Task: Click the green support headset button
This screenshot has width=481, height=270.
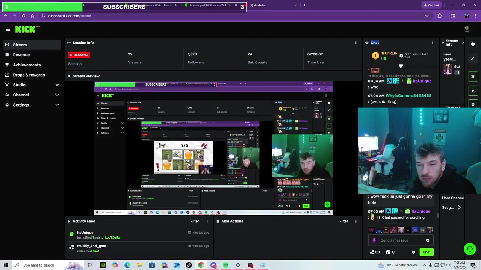Action: click(x=470, y=249)
